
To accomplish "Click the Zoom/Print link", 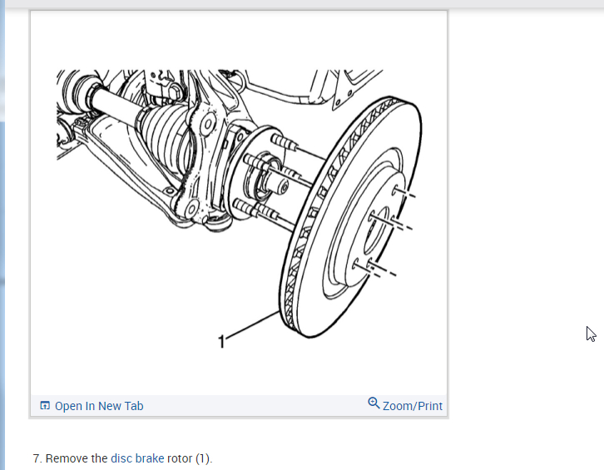I will (412, 406).
